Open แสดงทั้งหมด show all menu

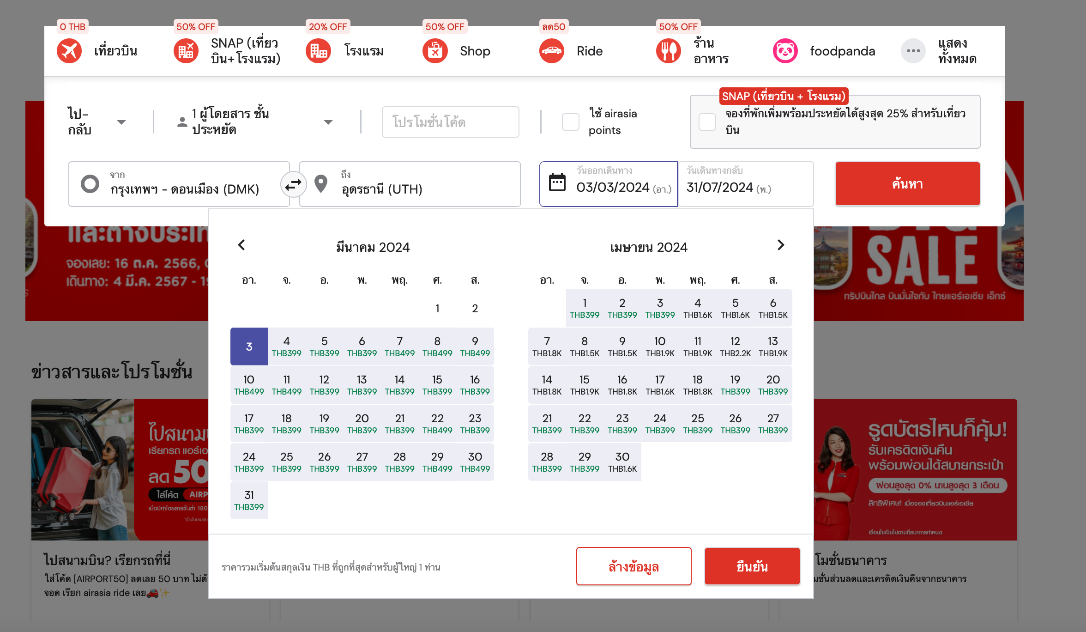coord(913,51)
